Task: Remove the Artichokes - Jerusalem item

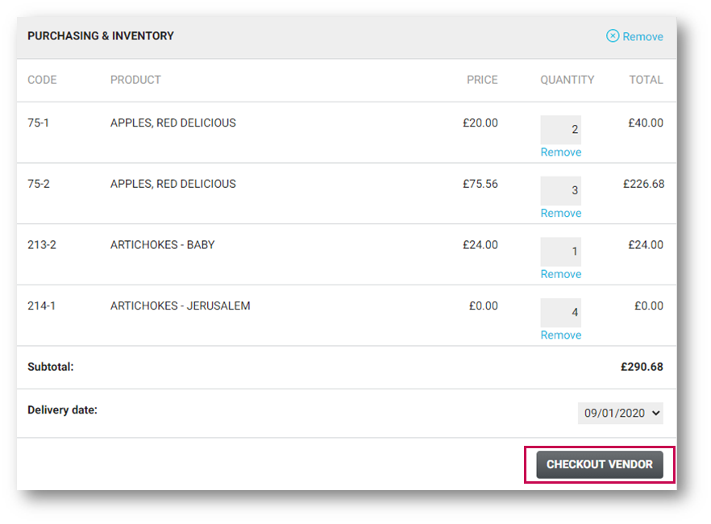Action: pos(560,335)
